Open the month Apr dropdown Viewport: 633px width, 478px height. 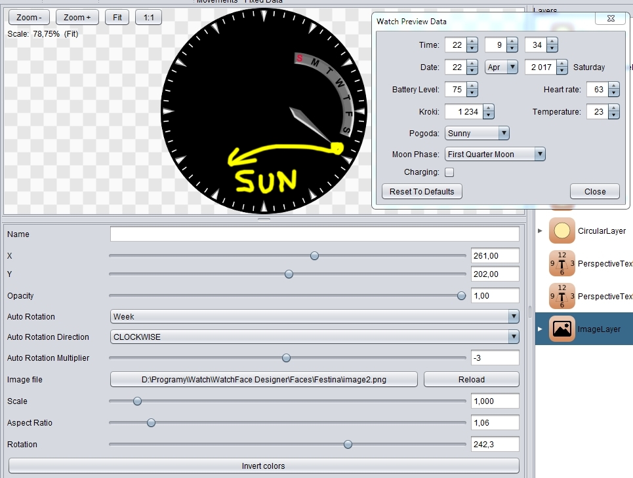coord(501,67)
